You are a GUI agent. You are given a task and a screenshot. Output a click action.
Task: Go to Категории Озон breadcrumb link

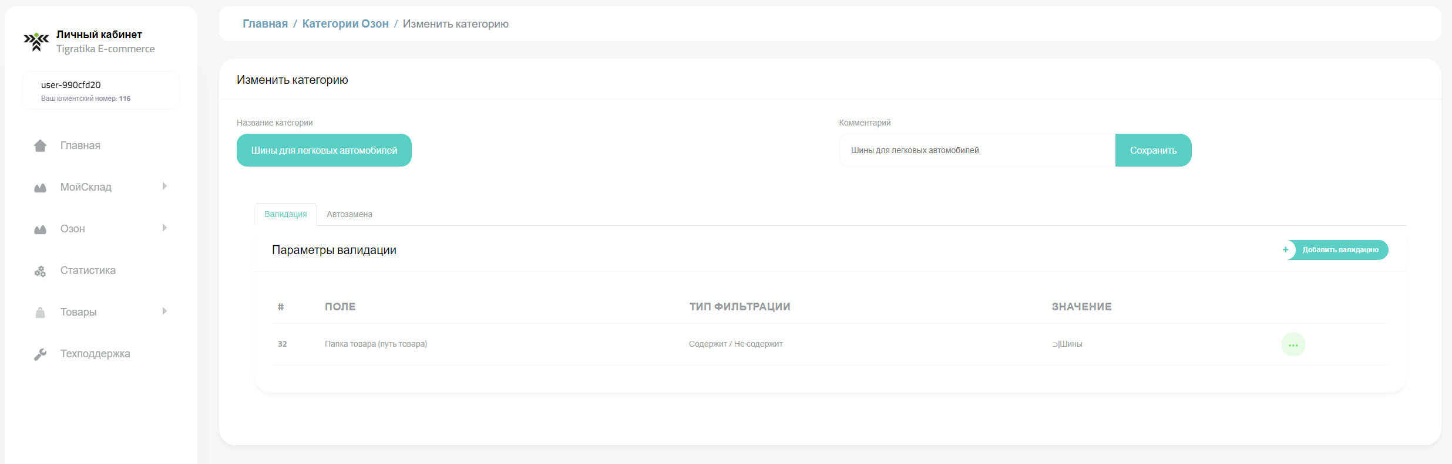(345, 24)
